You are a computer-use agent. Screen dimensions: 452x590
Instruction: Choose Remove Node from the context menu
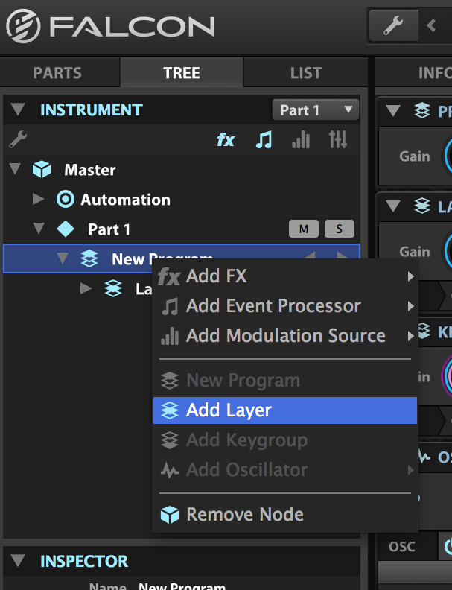click(x=285, y=514)
